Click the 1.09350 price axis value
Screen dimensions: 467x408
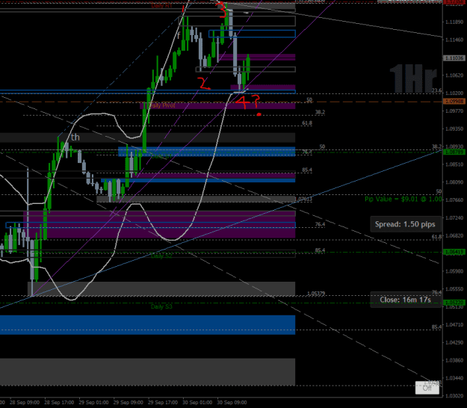pos(454,129)
